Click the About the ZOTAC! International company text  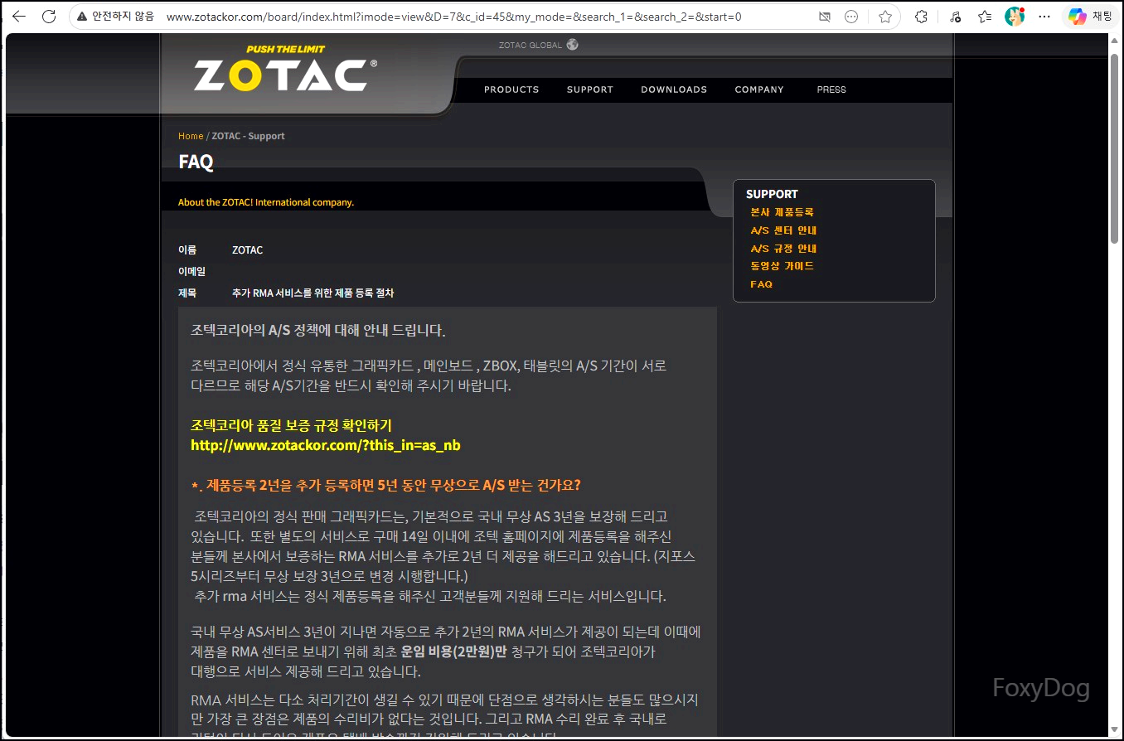(x=266, y=202)
